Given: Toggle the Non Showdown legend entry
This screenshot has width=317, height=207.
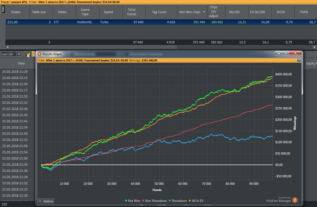Looking at the screenshot, I should [154, 201].
